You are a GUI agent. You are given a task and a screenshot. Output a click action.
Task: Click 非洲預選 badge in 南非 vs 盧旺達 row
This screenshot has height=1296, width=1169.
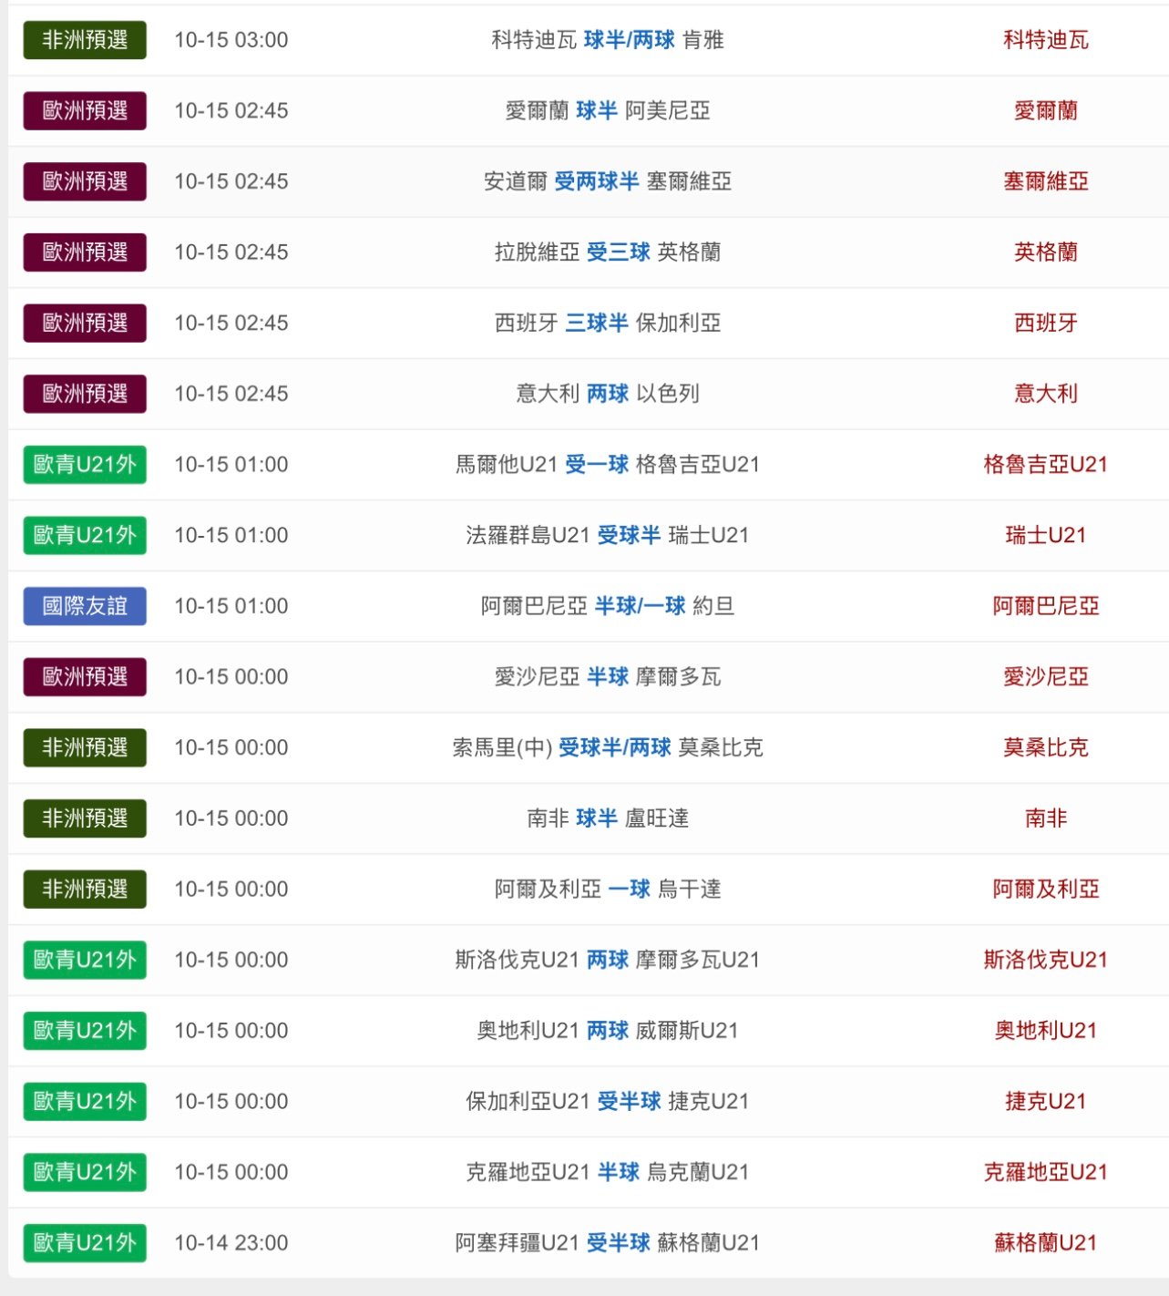pos(85,818)
